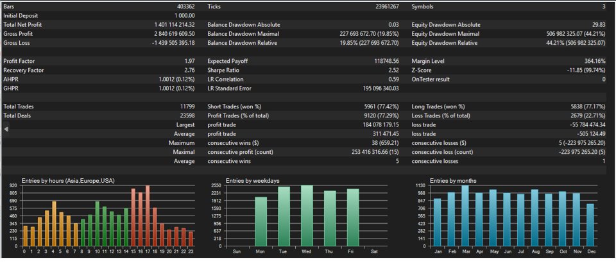
Task: Click the Loss Trades value 2679 (22.71%)
Action: tap(588, 115)
